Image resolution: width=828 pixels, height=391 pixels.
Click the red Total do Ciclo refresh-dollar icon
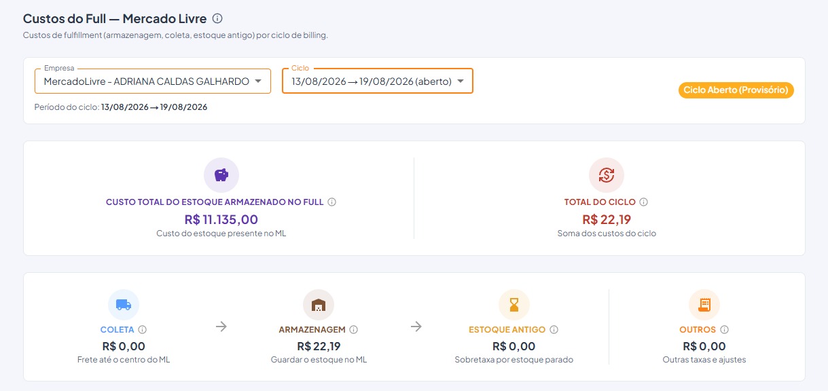pos(606,175)
